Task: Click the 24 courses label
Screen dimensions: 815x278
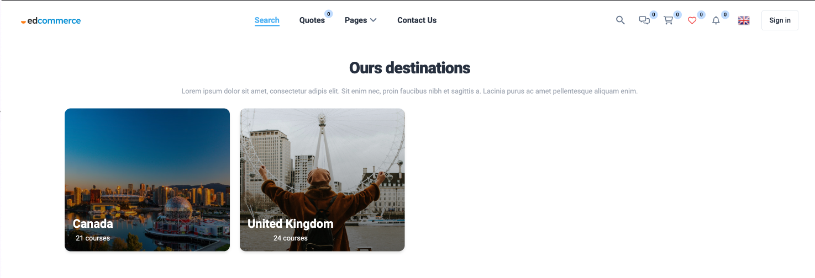Action: [291, 238]
